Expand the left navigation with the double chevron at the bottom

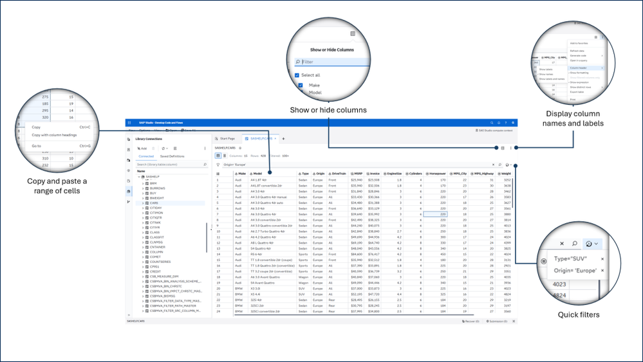point(128,315)
